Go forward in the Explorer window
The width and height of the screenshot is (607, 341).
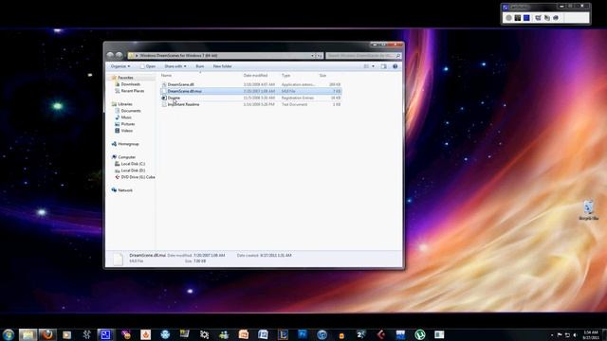pyautogui.click(x=120, y=55)
